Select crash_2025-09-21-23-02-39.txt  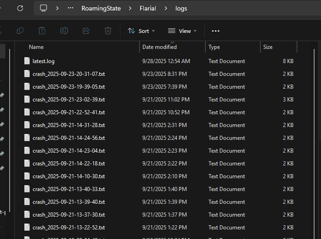(69, 100)
